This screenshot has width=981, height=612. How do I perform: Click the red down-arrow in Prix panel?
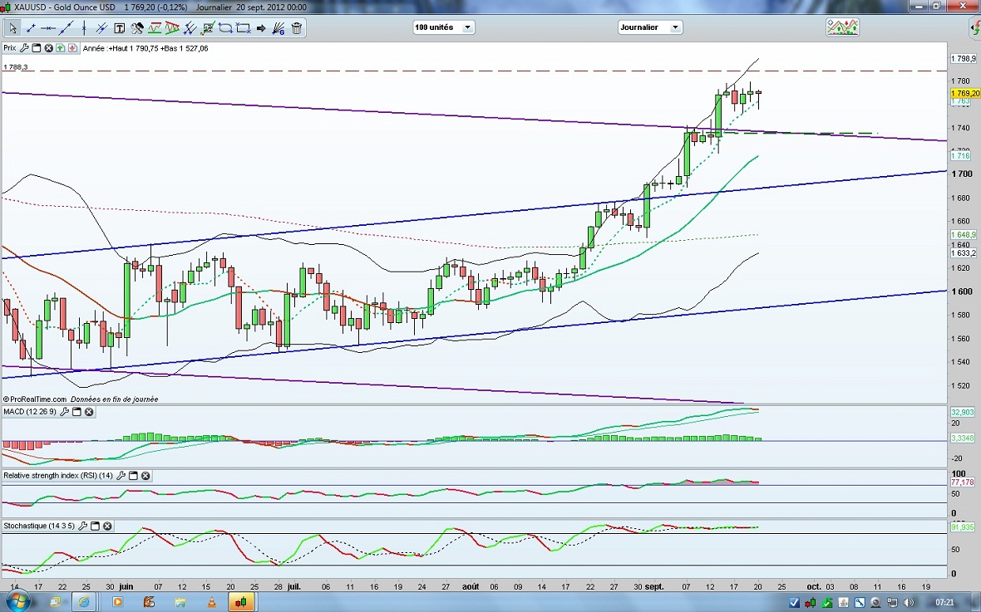[73, 48]
